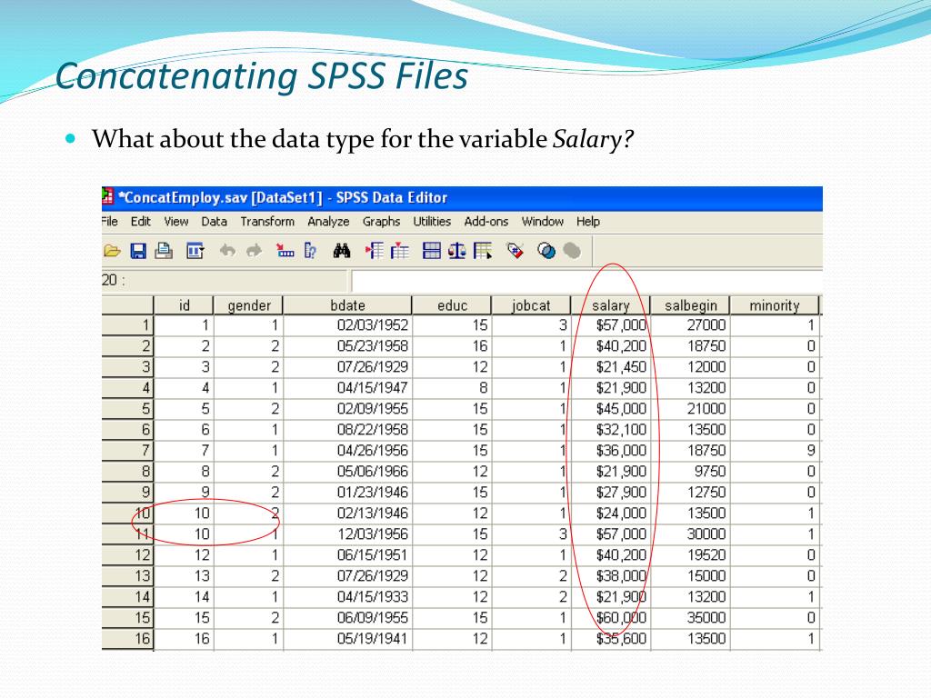
Task: Open the Variables info icon
Action: tap(310, 251)
